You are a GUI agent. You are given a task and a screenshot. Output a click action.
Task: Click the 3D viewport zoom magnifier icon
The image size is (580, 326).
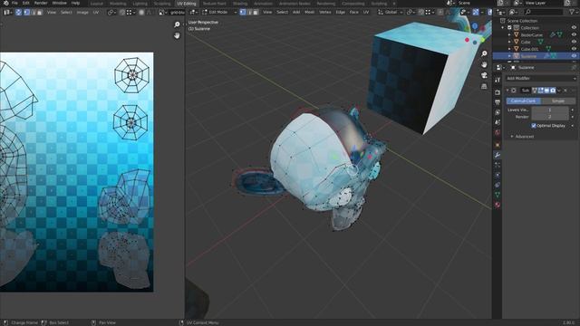[x=484, y=54]
